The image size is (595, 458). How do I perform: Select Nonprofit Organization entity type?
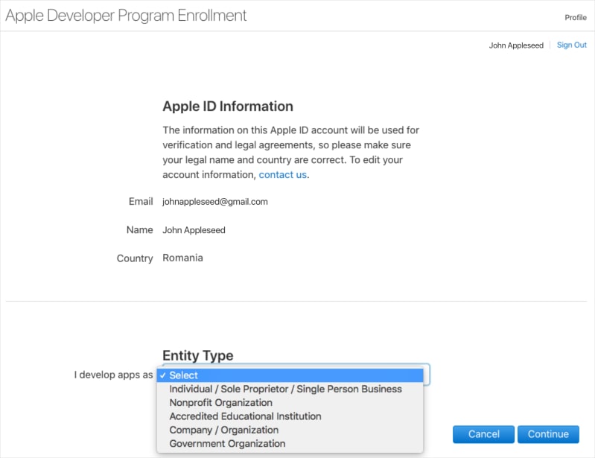coord(290,403)
